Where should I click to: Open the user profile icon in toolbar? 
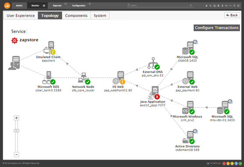pos(206,6)
